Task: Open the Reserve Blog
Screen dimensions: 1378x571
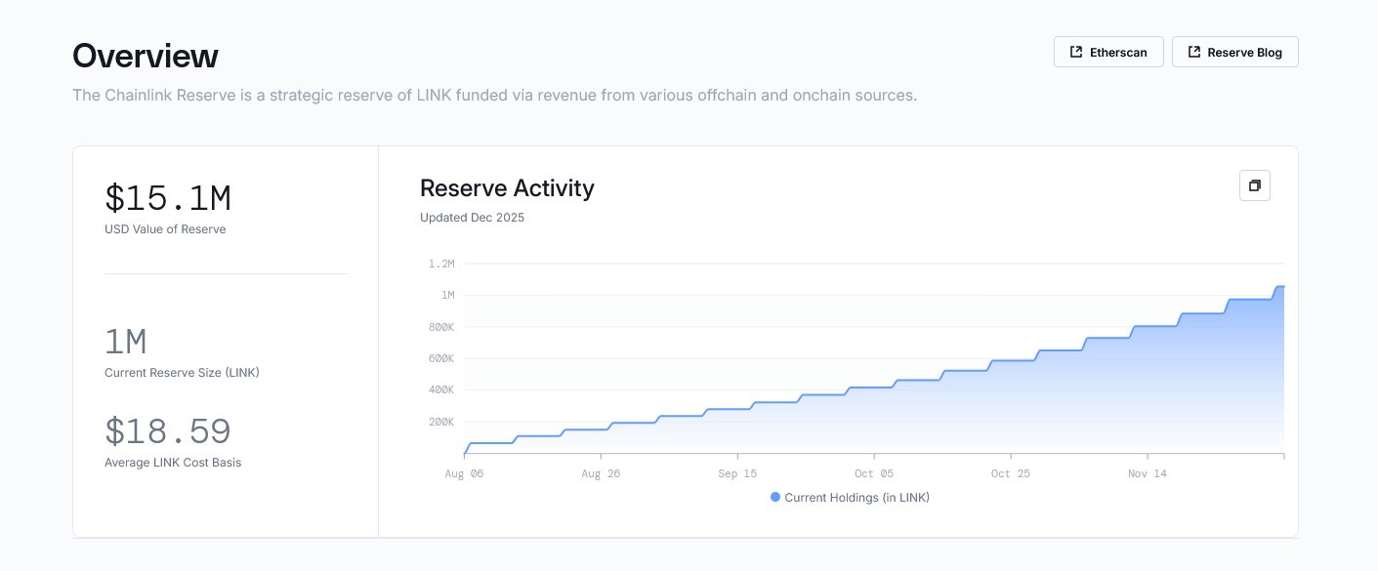Action: point(1235,52)
